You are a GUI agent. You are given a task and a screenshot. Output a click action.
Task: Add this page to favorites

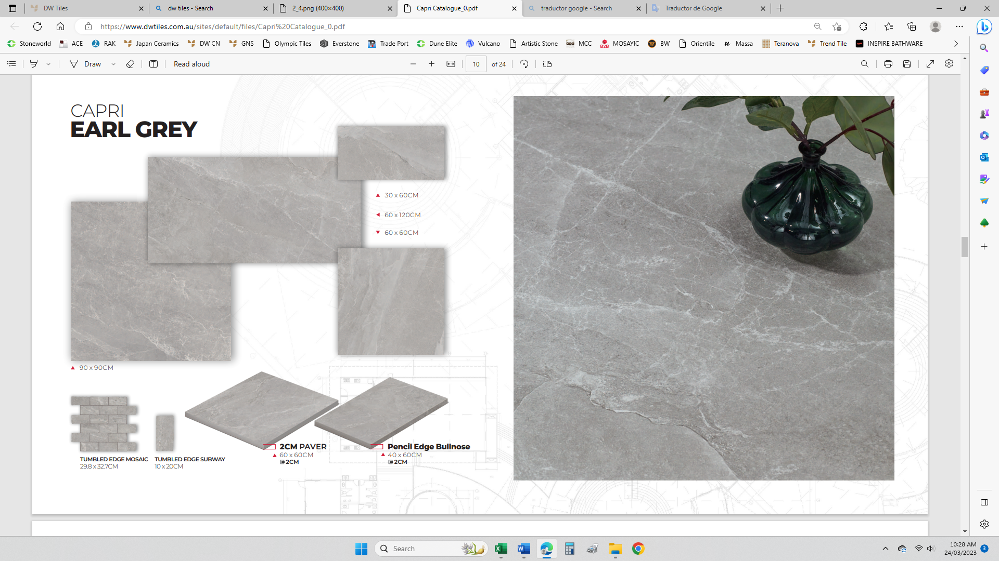click(837, 26)
